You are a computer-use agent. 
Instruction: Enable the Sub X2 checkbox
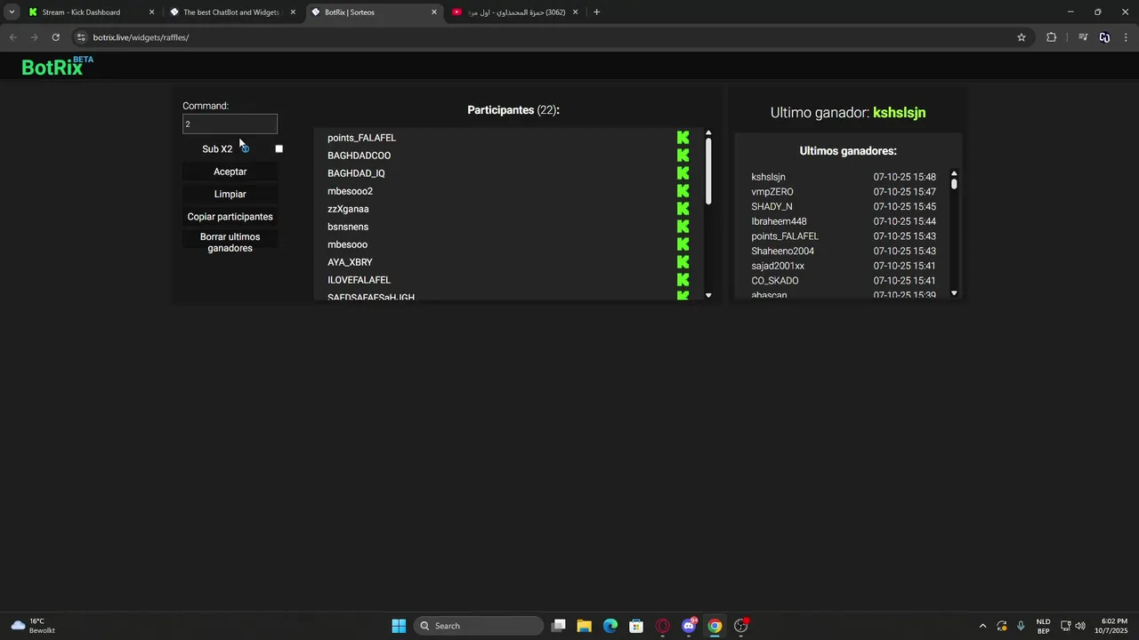[279, 148]
